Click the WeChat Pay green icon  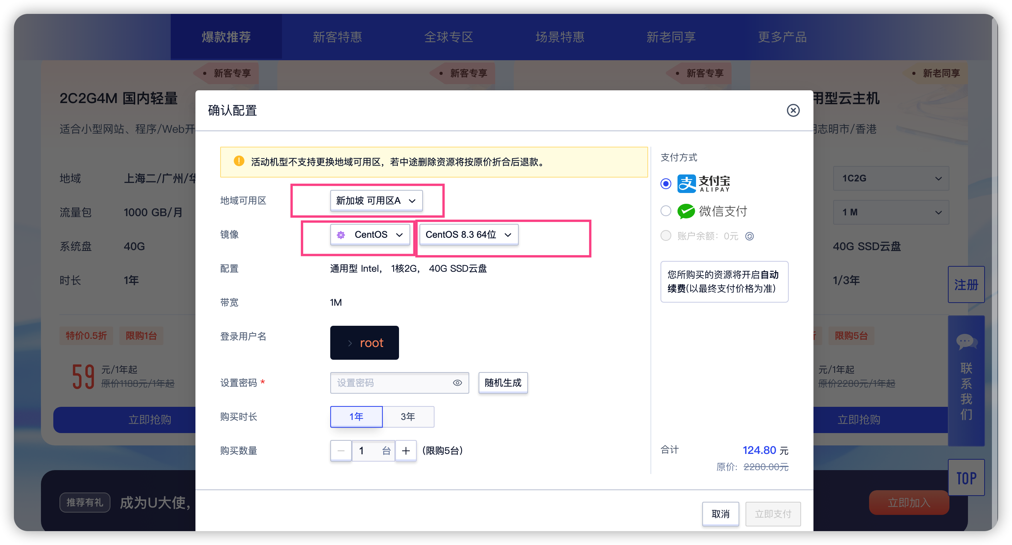[x=686, y=211]
